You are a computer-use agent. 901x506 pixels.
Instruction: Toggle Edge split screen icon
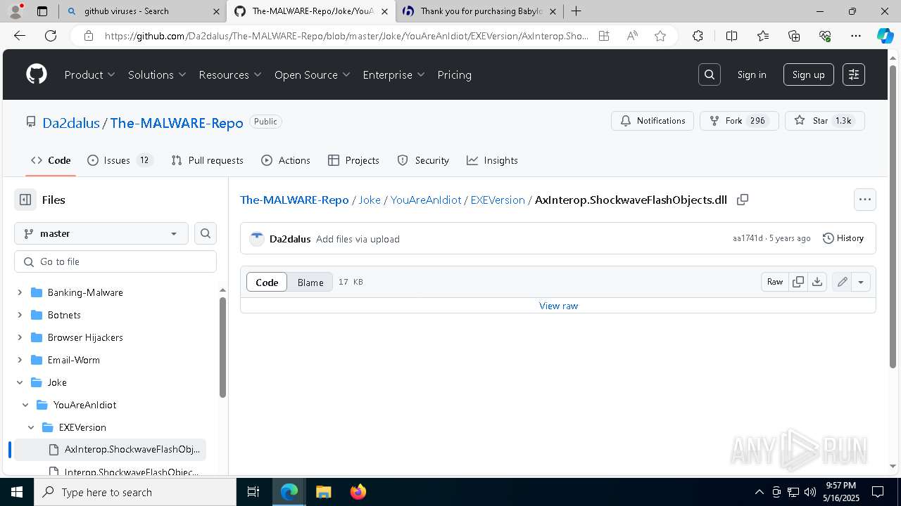(731, 36)
